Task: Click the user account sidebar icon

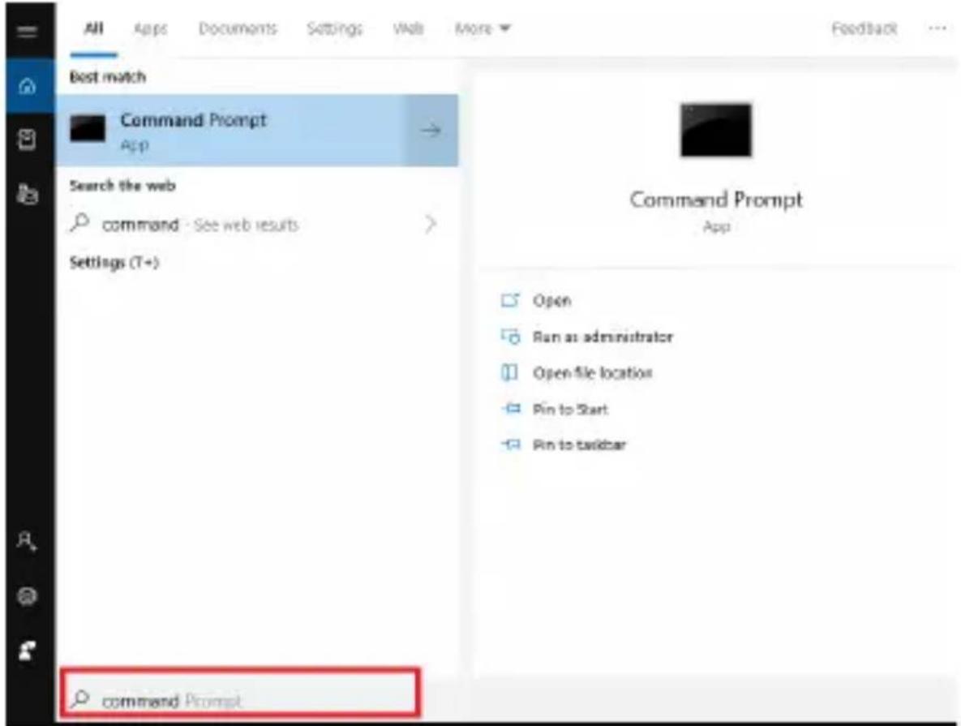Action: point(26,541)
